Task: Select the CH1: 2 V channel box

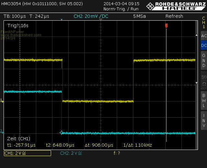Action: pyautogui.click(x=27, y=153)
